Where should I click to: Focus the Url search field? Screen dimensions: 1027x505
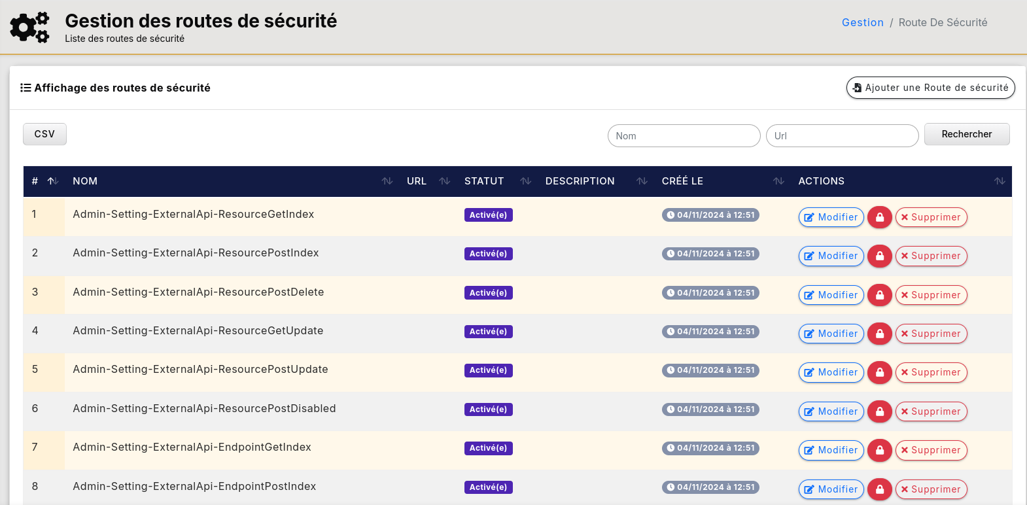[x=842, y=136]
